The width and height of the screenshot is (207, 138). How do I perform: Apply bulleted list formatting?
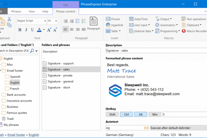coord(77,21)
